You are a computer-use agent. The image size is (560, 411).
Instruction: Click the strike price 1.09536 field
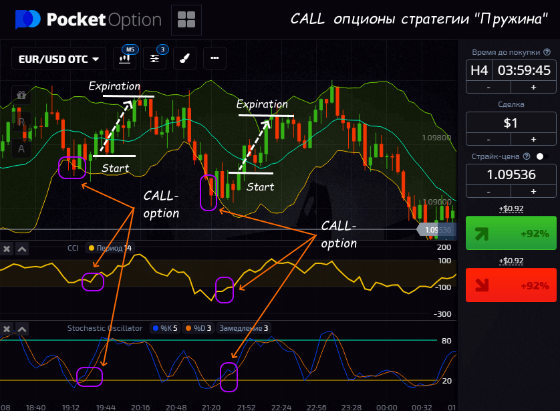tap(511, 175)
